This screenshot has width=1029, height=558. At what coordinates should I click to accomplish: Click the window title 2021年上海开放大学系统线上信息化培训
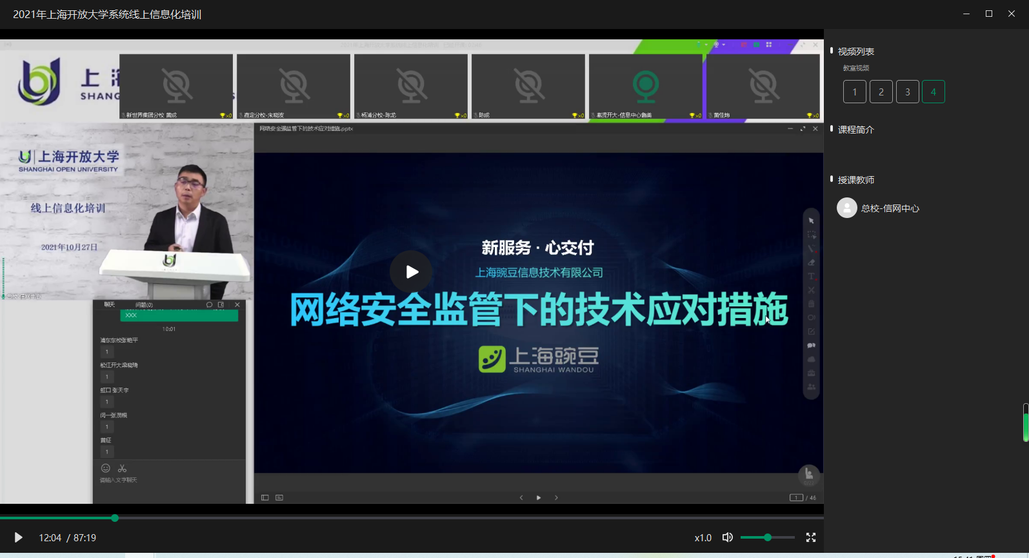click(x=107, y=14)
